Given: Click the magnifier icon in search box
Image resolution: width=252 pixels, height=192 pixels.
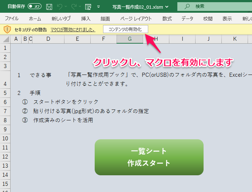Looking at the screenshot, I should click(x=187, y=6).
